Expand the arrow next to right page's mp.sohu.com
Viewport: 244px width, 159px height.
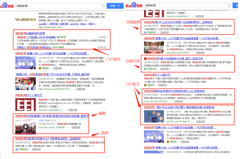tap(192, 16)
